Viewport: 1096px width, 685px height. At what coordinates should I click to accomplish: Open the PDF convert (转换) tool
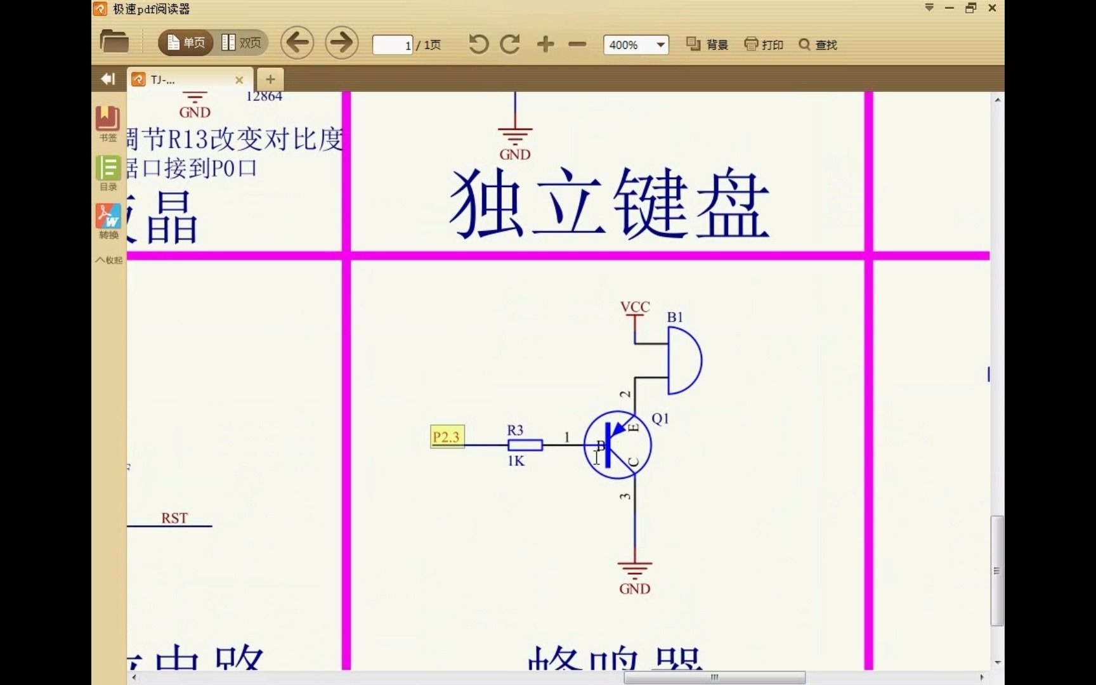click(x=108, y=221)
